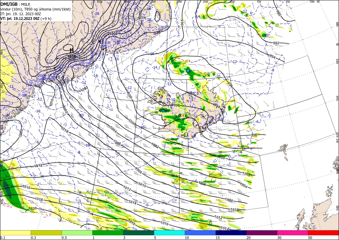Select the 'VT: þri. 19.12.2023 09Z (+9 h)' line
Image resolution: width=339 pixels, height=240 pixels.
click(x=26, y=19)
